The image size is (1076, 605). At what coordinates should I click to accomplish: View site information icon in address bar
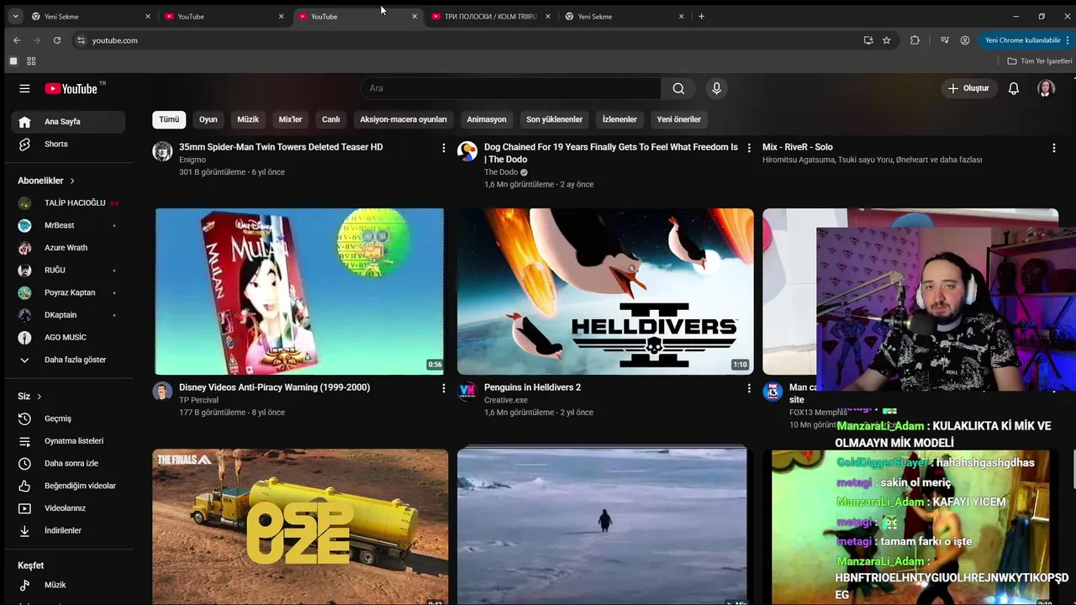click(x=81, y=40)
